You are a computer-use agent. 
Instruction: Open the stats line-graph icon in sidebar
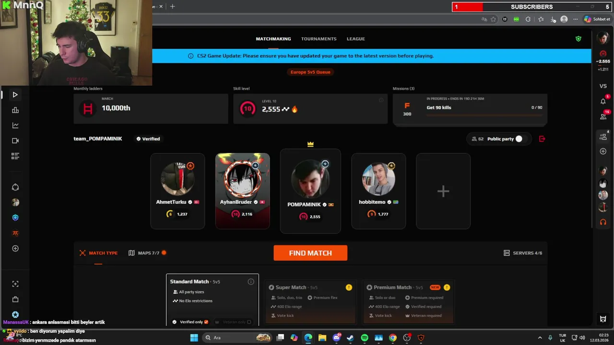pos(15,126)
